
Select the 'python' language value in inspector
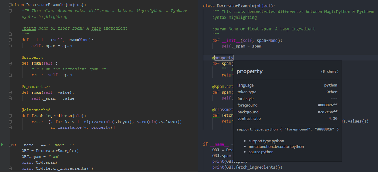pyautogui.click(x=331, y=85)
